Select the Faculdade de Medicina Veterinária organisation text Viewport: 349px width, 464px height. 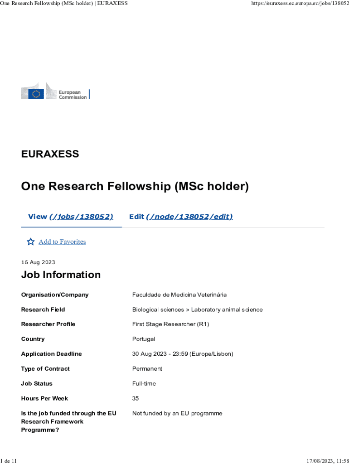(x=179, y=295)
